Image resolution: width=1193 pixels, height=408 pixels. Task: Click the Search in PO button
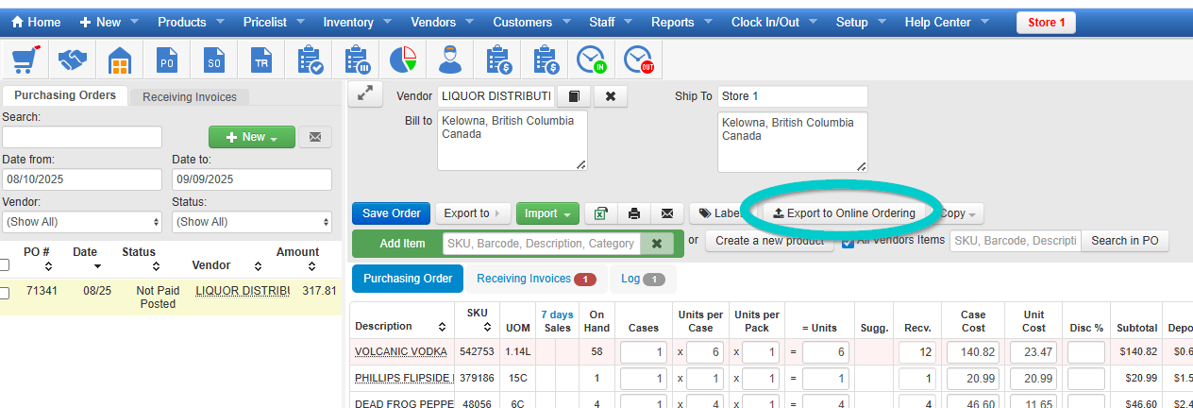1125,241
